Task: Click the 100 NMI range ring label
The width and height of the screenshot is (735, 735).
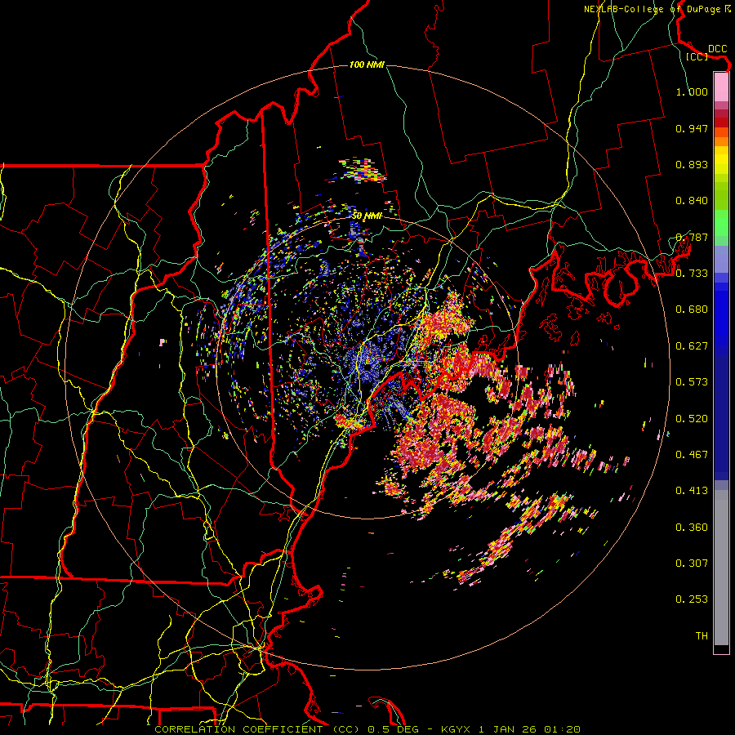Action: point(367,65)
